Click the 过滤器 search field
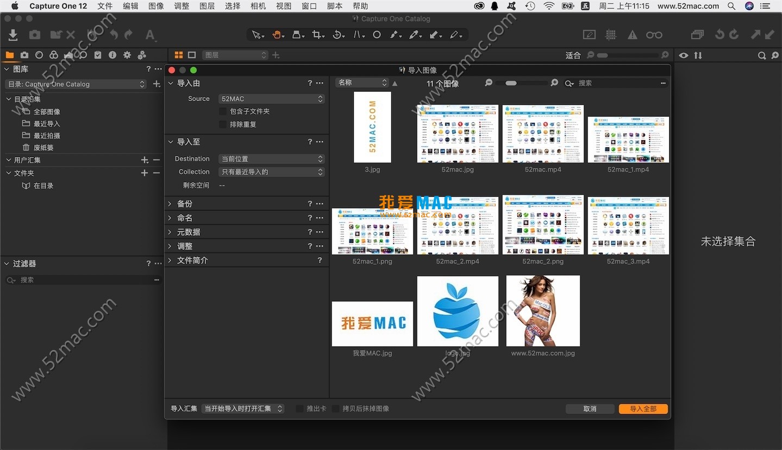Image resolution: width=782 pixels, height=450 pixels. 83,280
